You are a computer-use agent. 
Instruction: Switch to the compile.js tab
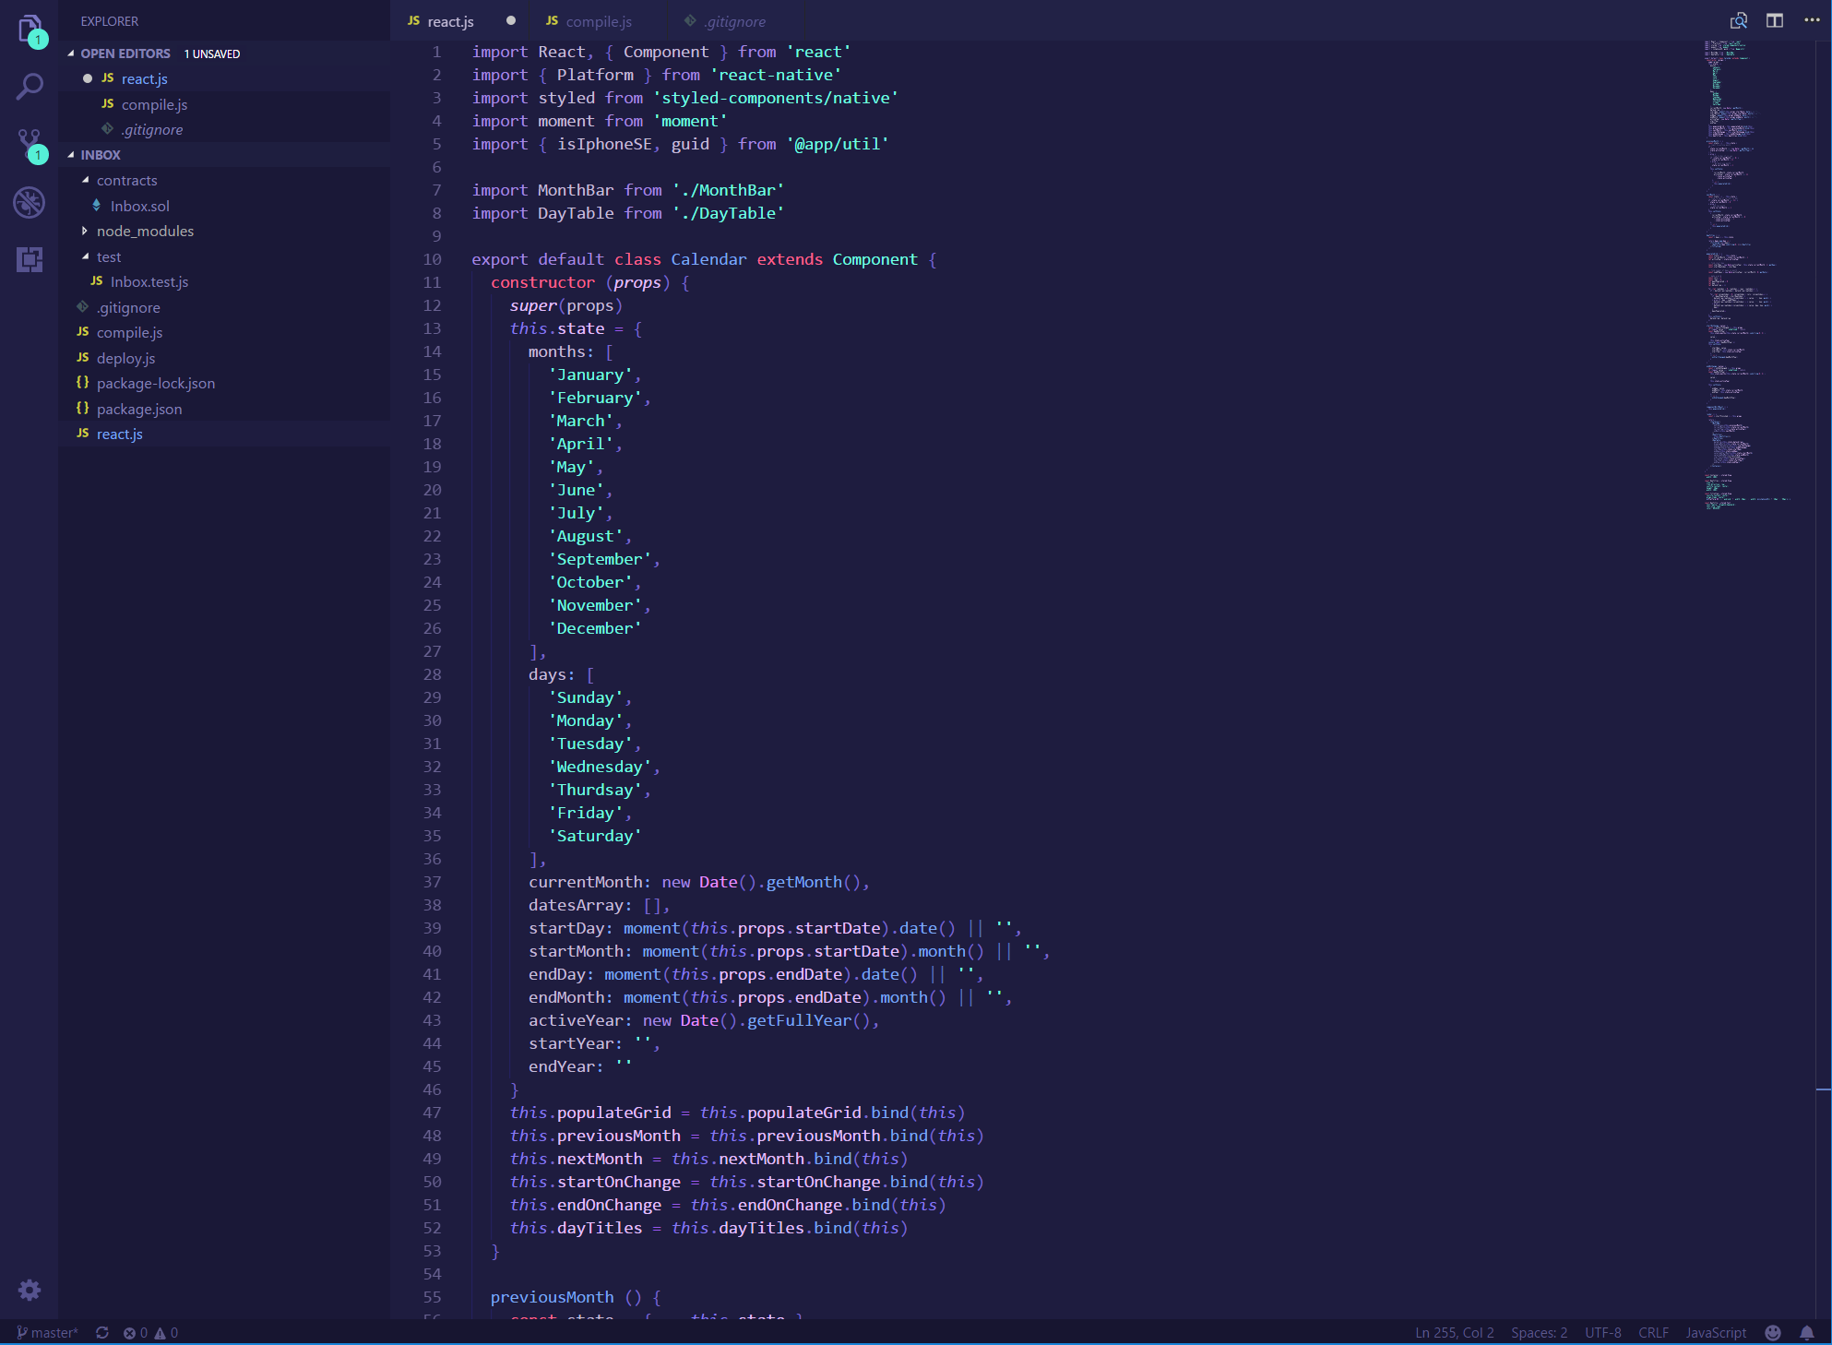[x=598, y=21]
